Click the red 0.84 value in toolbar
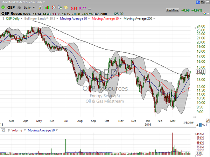The height and width of the screenshot is (157, 210). coord(74,8)
